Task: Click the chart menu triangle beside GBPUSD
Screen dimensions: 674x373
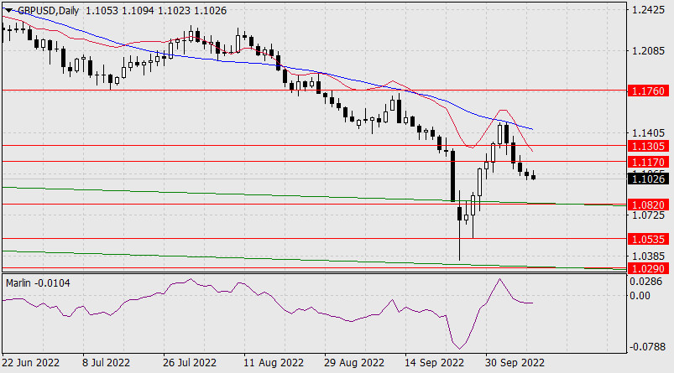Action: pos(8,10)
